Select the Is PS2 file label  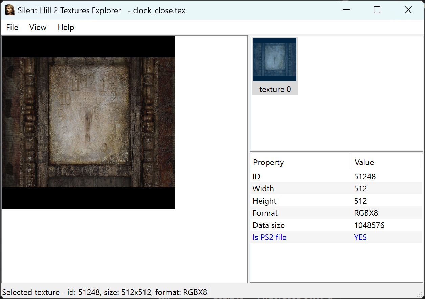(269, 237)
